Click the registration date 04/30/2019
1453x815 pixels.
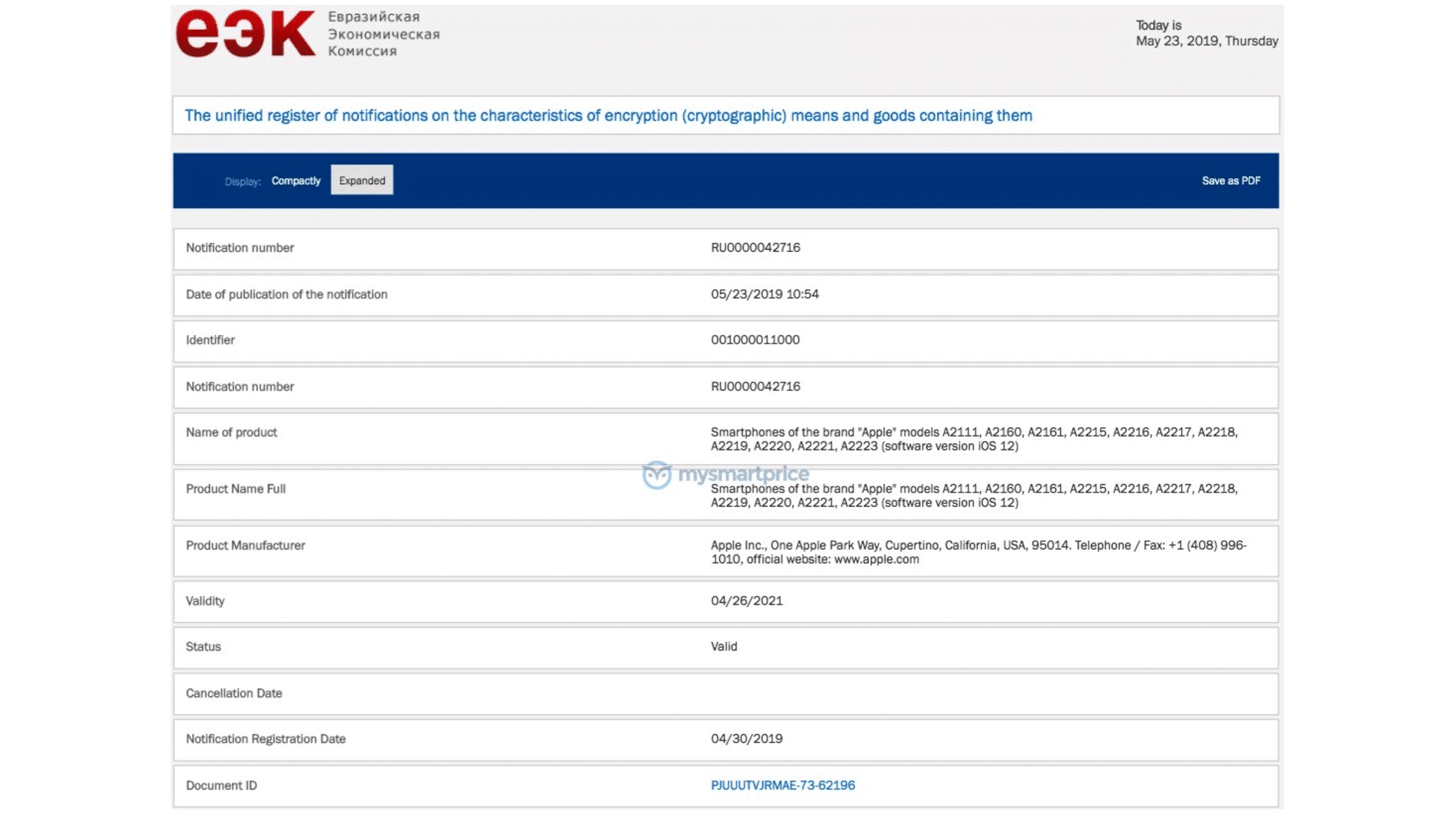tap(746, 739)
